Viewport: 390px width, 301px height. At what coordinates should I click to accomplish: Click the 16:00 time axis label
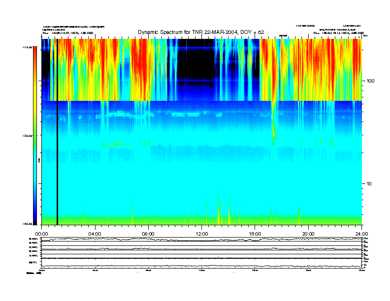(x=255, y=234)
